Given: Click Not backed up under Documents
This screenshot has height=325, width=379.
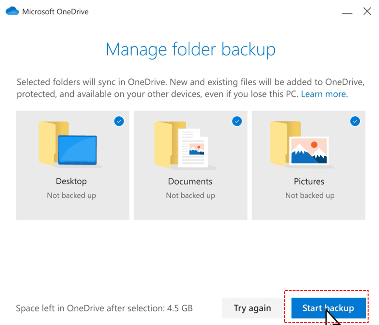Looking at the screenshot, I should [190, 196].
